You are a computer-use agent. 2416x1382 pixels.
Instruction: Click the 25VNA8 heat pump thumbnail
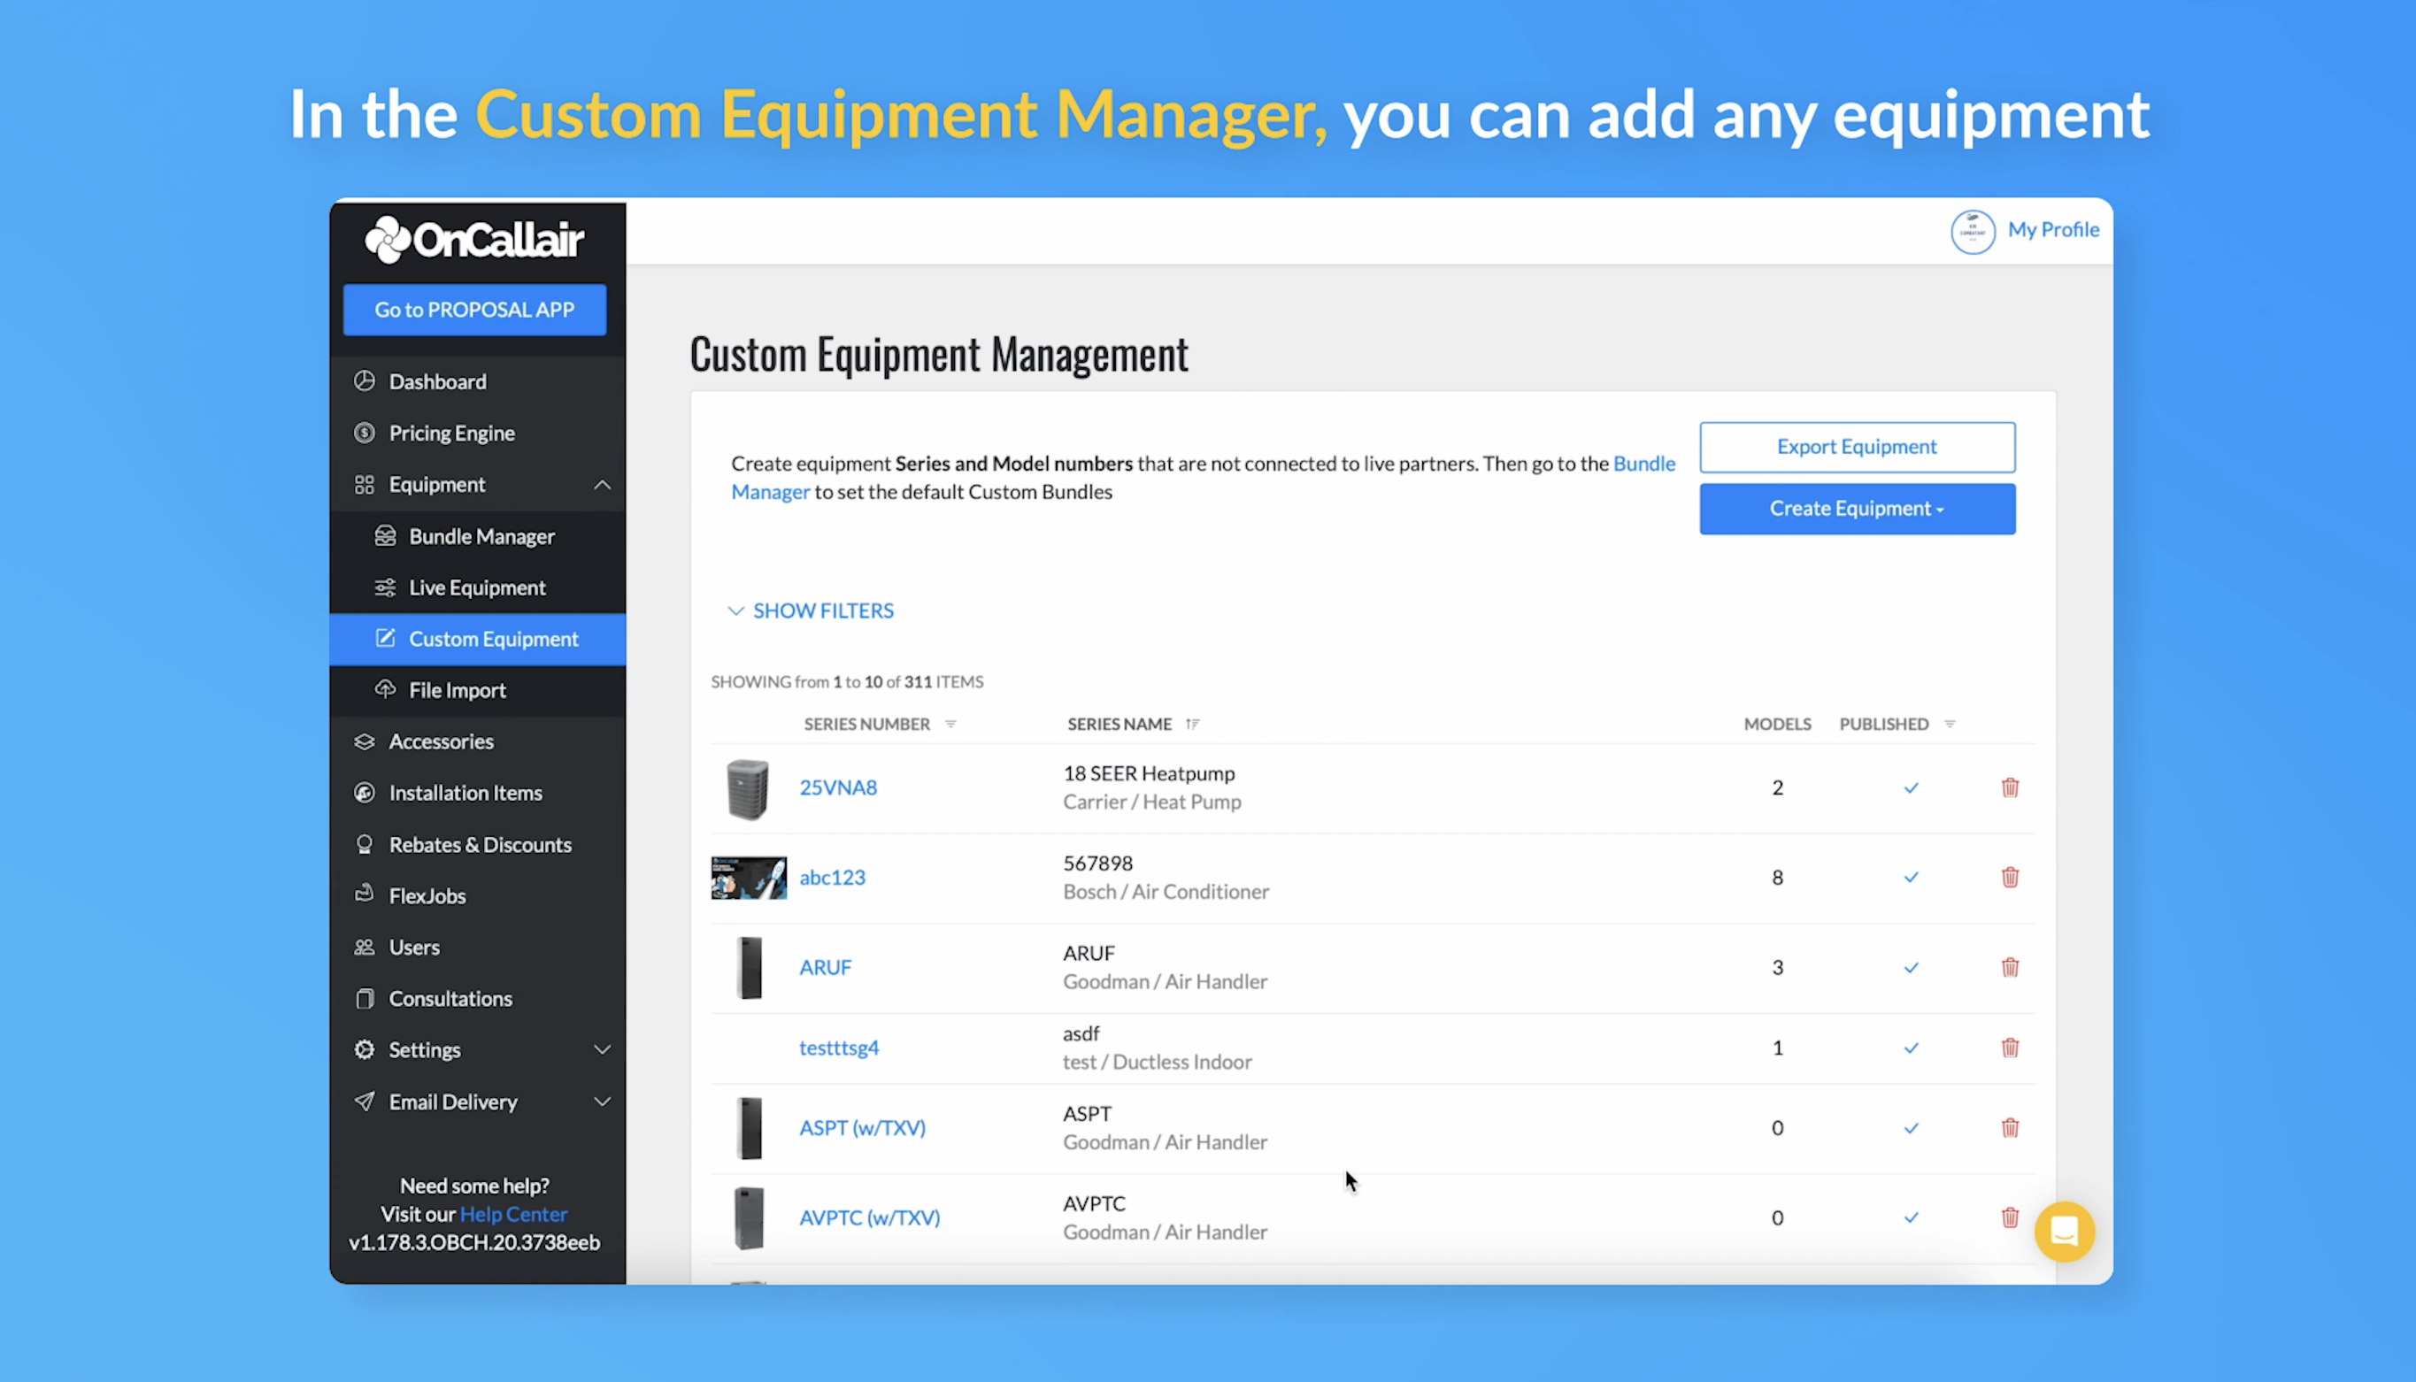[748, 788]
